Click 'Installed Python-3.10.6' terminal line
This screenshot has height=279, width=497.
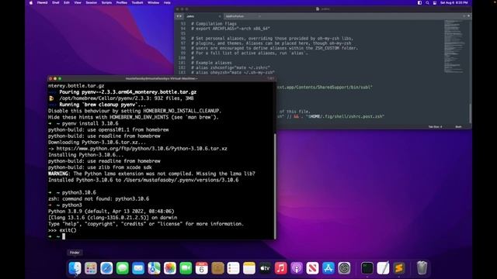point(143,180)
